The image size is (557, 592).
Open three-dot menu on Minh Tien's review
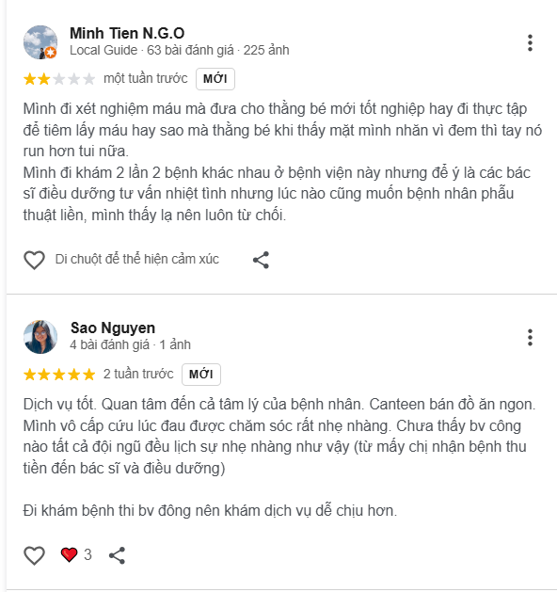(530, 43)
